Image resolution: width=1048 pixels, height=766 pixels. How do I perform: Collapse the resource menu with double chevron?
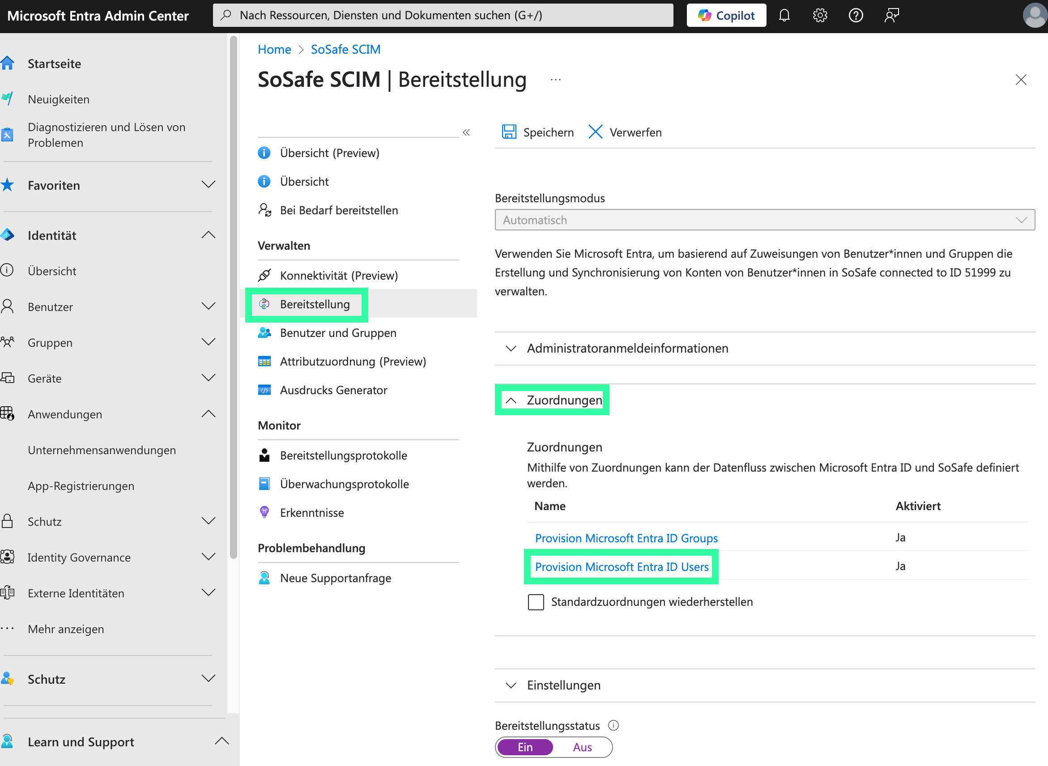point(466,132)
